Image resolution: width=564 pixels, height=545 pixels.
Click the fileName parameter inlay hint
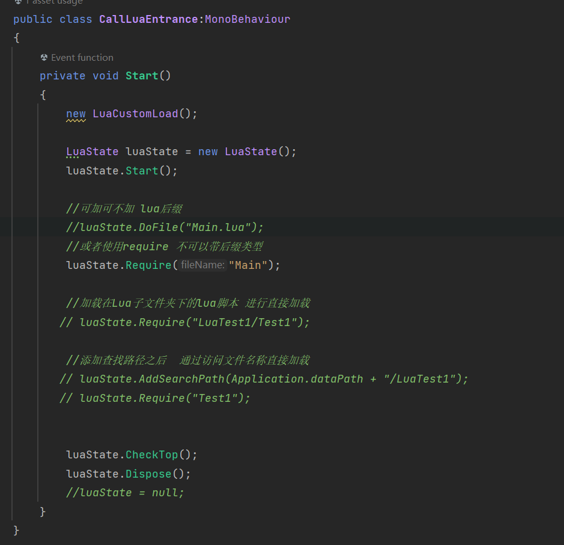[x=202, y=265]
